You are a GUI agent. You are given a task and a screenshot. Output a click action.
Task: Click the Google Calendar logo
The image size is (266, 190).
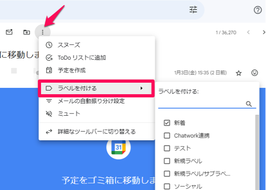pyautogui.click(x=118, y=147)
